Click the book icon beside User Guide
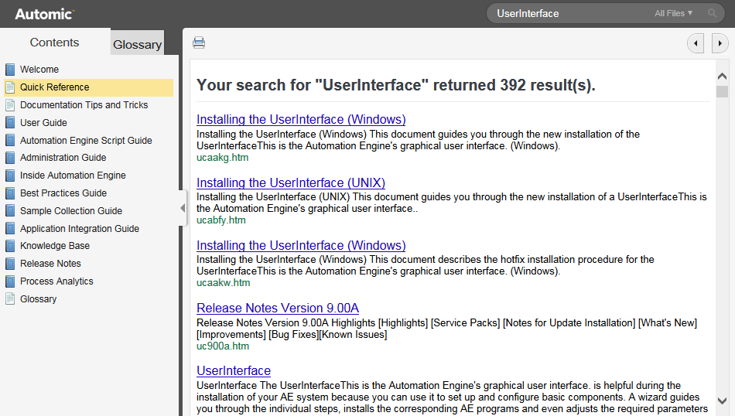 pos(10,123)
